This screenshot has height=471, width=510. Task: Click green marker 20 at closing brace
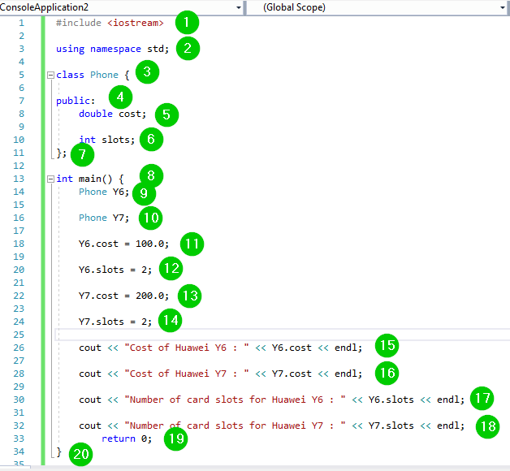coord(80,455)
